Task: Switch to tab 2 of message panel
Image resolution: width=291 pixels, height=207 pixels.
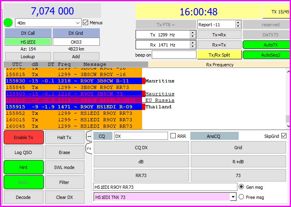Action: pos(89,148)
